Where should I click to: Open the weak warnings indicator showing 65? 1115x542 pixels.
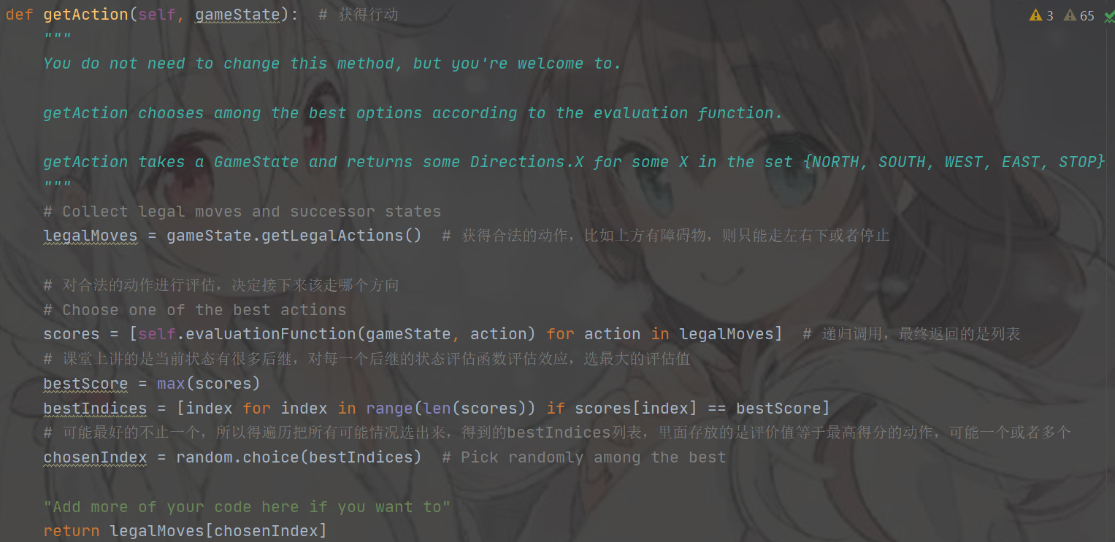(x=1079, y=15)
